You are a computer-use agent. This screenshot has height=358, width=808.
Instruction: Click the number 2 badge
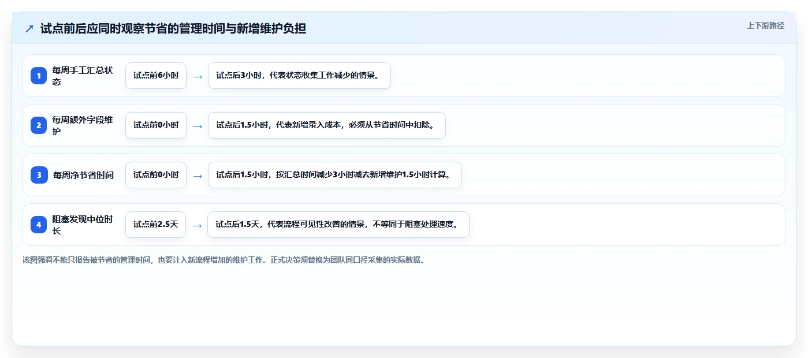tap(39, 125)
